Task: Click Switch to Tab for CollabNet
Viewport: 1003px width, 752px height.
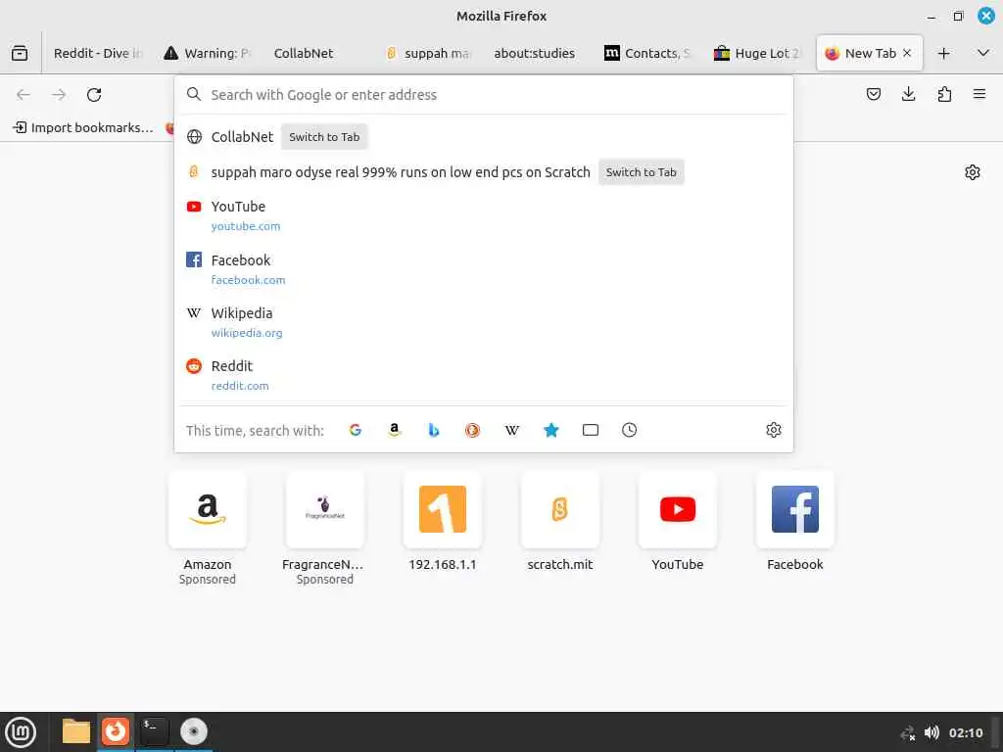Action: (324, 137)
